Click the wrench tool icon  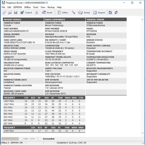pyautogui.click(x=73, y=12)
